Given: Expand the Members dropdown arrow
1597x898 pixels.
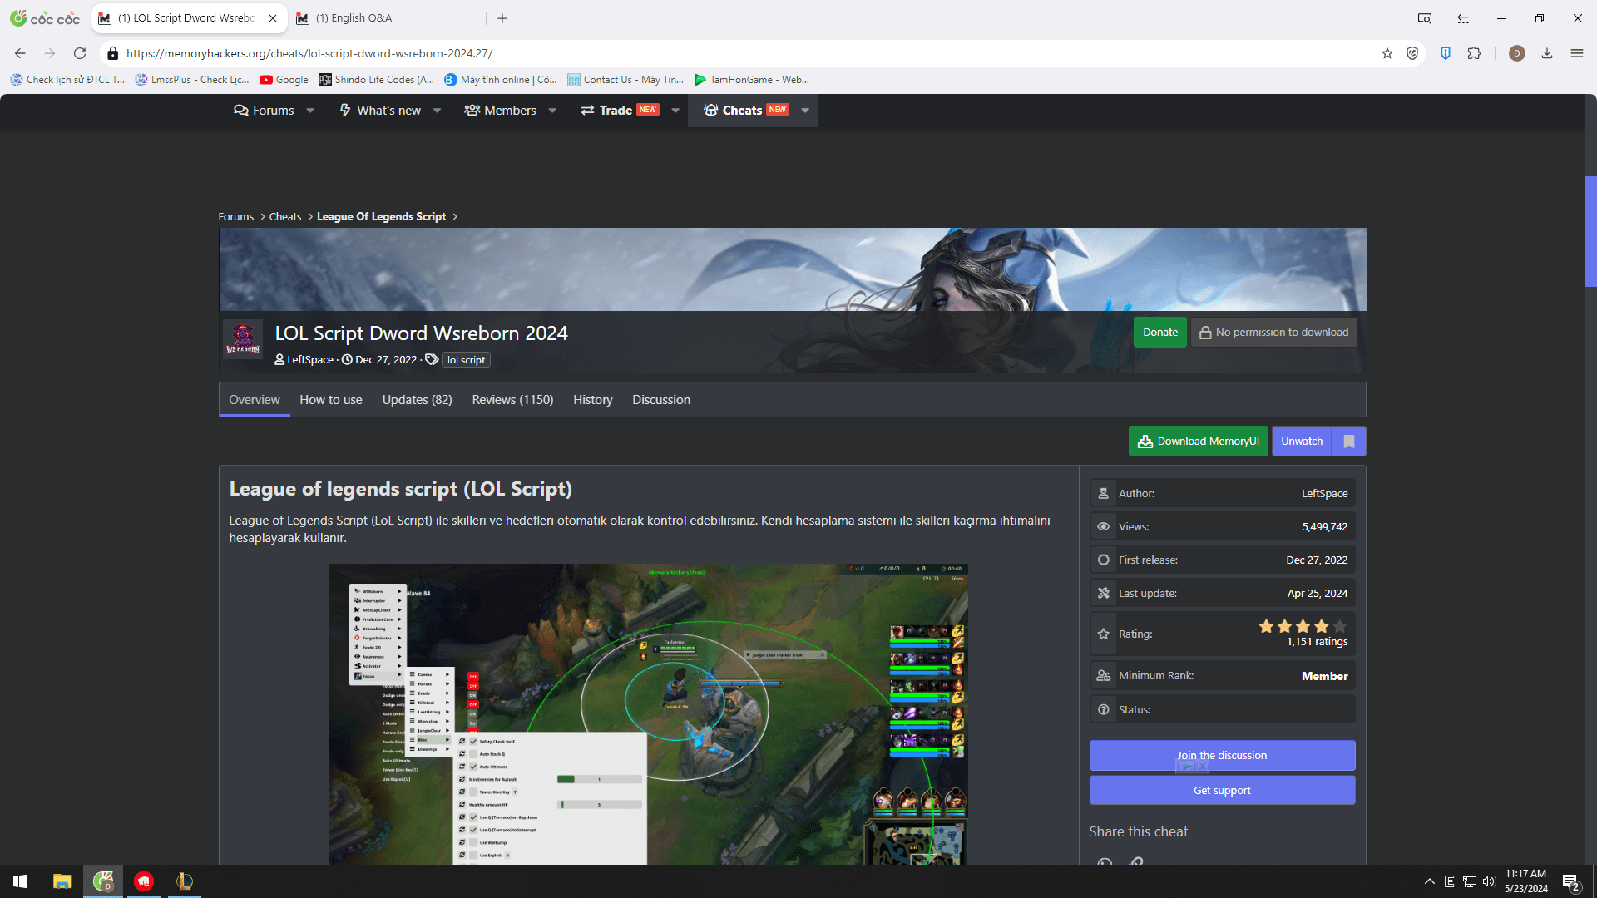Looking at the screenshot, I should 552,111.
